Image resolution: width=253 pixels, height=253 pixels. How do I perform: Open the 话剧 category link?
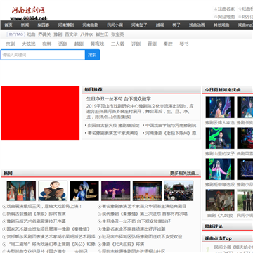(63, 44)
